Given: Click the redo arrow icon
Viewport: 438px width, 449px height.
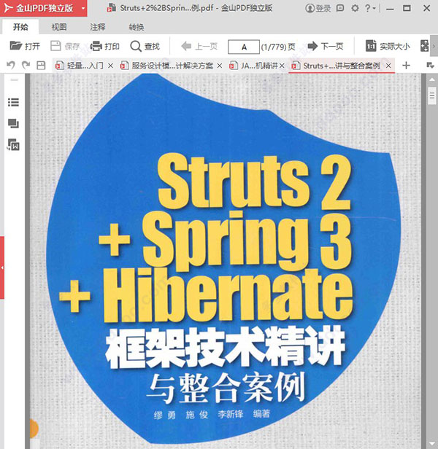Looking at the screenshot, I should point(26,66).
